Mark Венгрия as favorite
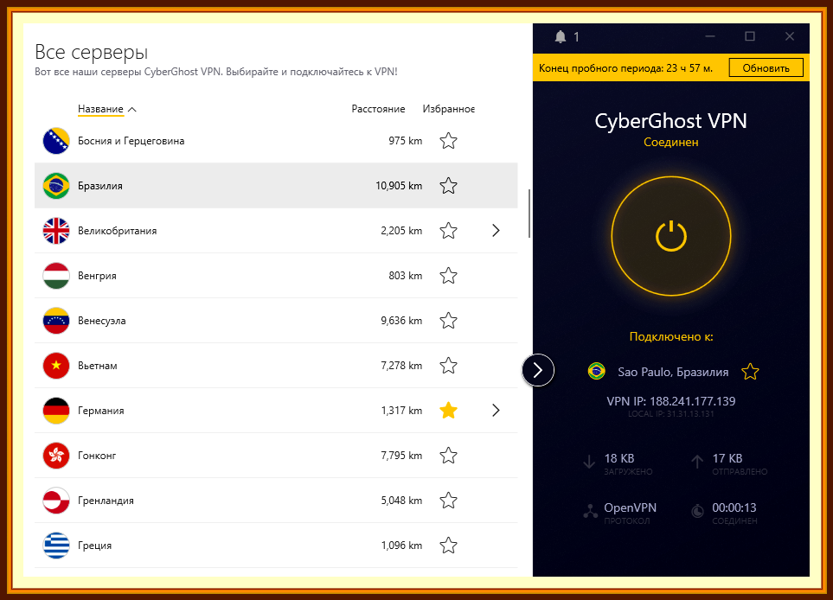Screen dimensions: 833x600 click(448, 276)
